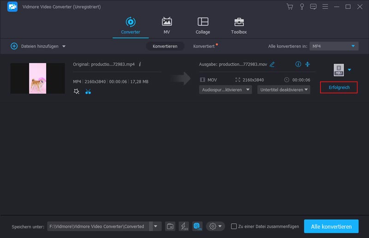
Task: Open the Audiospur dropdown
Action: (x=226, y=90)
